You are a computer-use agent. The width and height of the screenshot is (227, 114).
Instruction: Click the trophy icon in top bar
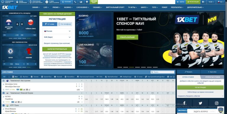click(87, 2)
